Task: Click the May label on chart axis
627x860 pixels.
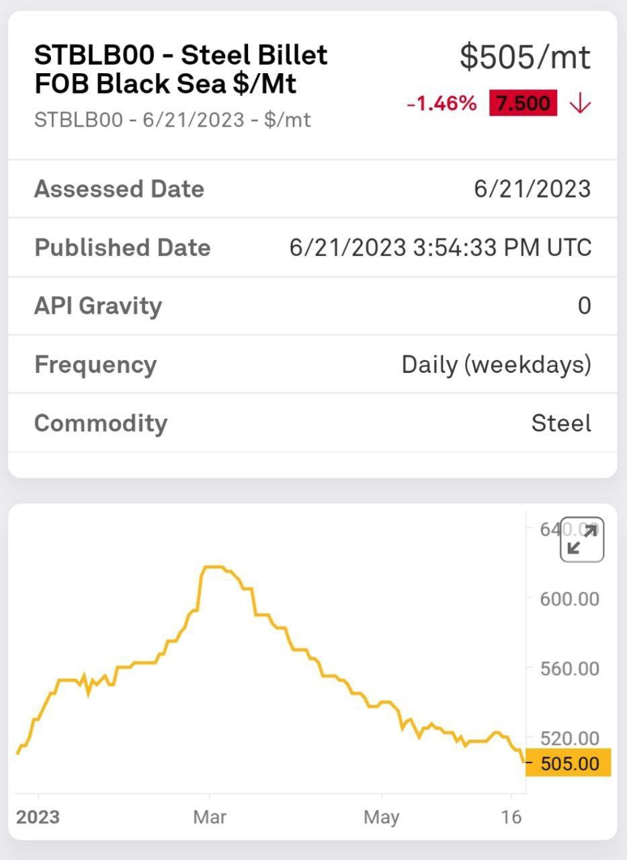Action: pos(381,818)
